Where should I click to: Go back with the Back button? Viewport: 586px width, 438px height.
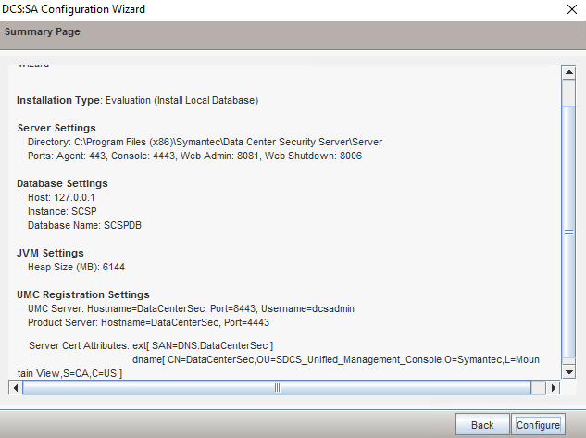click(x=482, y=424)
